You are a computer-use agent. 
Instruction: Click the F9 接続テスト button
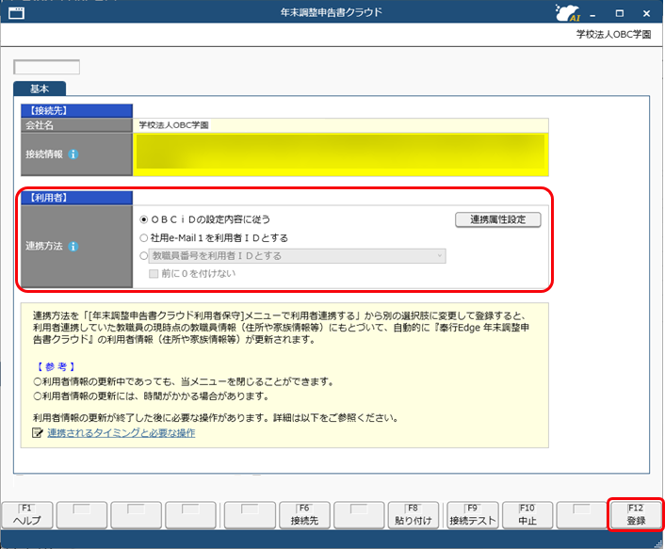tap(473, 515)
